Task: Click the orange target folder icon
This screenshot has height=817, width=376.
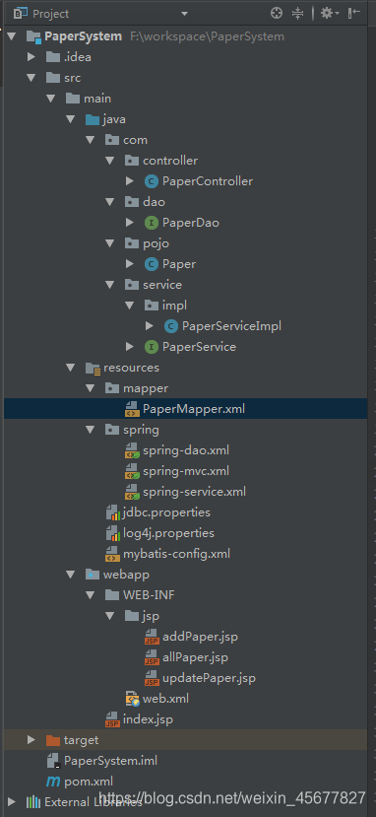Action: [x=53, y=740]
